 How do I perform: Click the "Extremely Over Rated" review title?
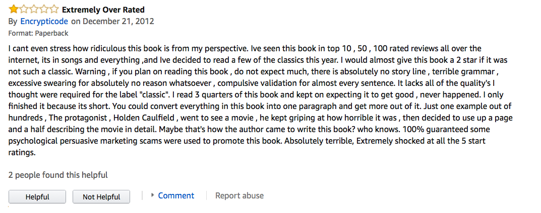pyautogui.click(x=103, y=10)
